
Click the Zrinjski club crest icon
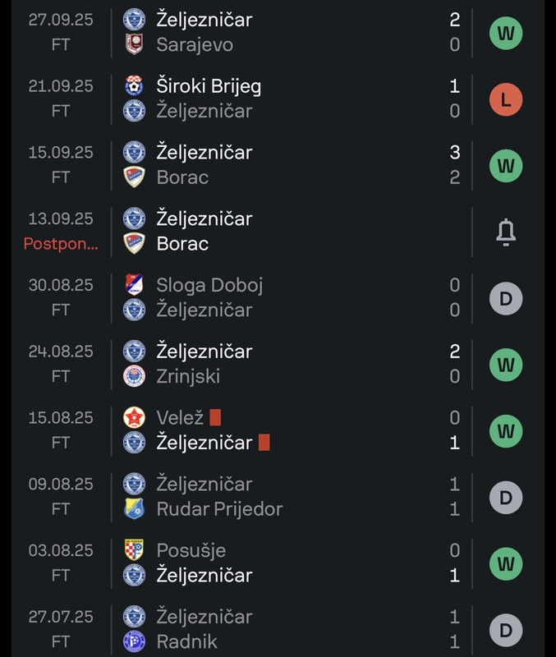134,376
